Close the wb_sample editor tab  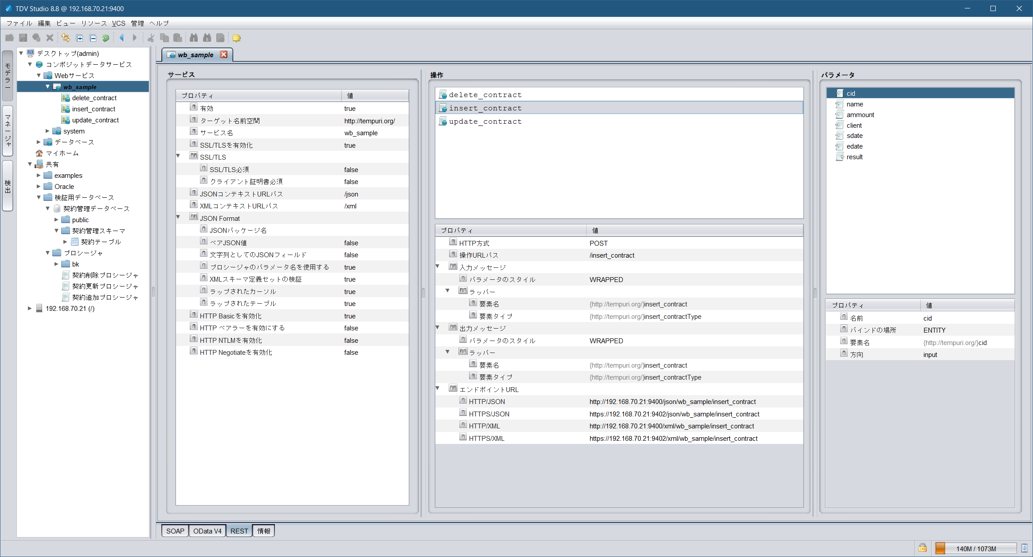pyautogui.click(x=224, y=55)
